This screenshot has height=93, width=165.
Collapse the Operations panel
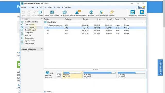point(42,19)
